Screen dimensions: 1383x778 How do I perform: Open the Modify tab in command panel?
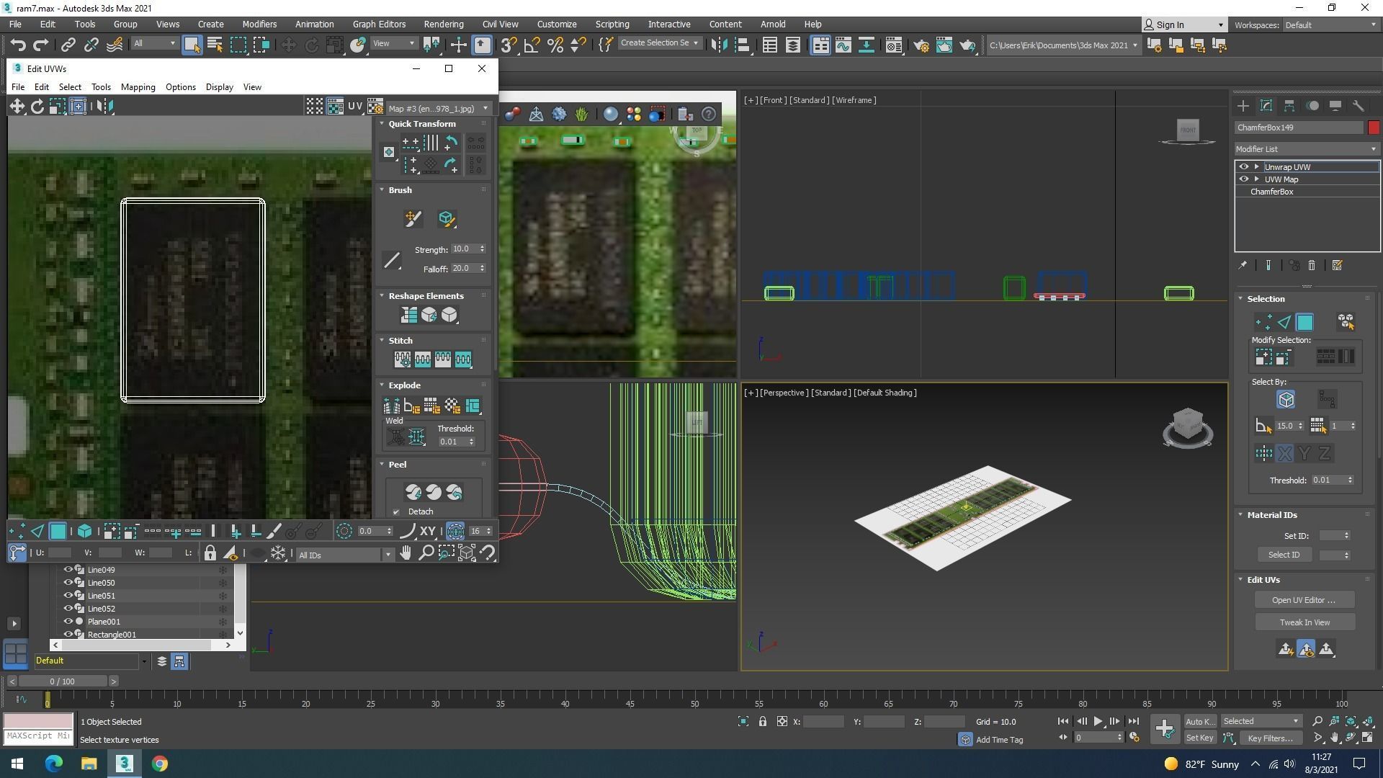click(x=1266, y=106)
